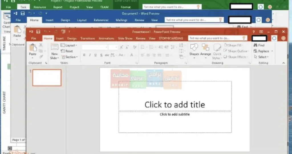Open the Shape Outline dropdown
292x154 pixels.
(x=236, y=51)
